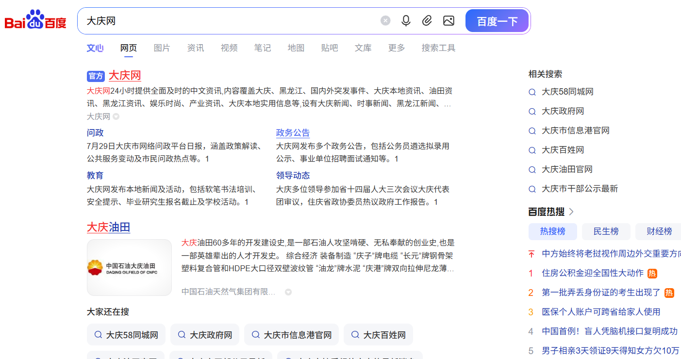The image size is (681, 359).
Task: Switch to the 视频 tab
Action: pos(229,48)
